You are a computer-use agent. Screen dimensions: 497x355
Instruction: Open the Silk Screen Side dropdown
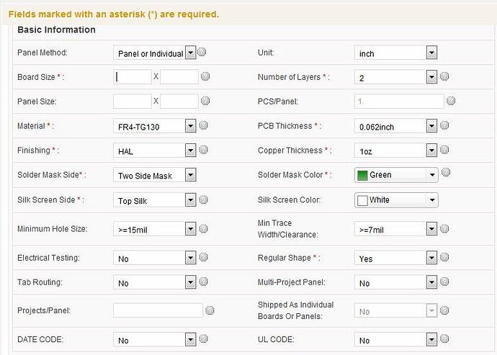tap(155, 200)
